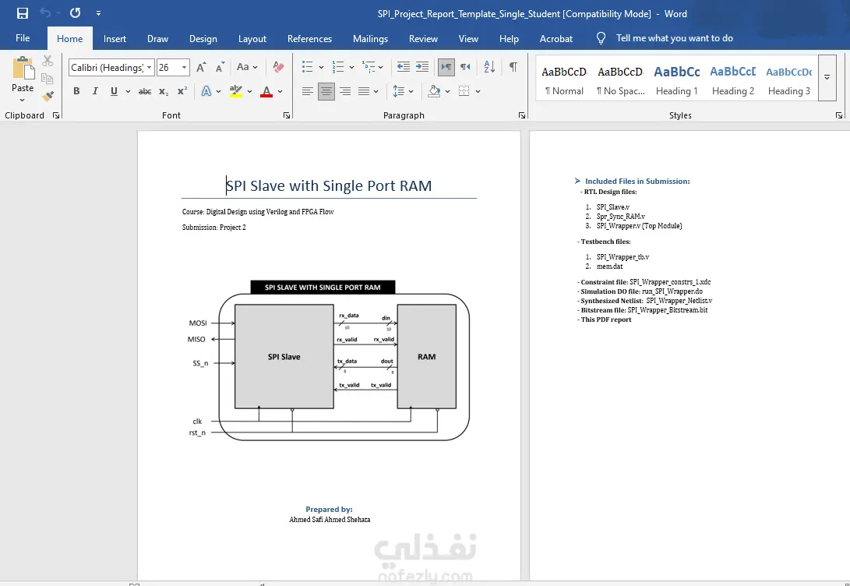
Task: Click the Format Painter brush icon
Action: [48, 97]
